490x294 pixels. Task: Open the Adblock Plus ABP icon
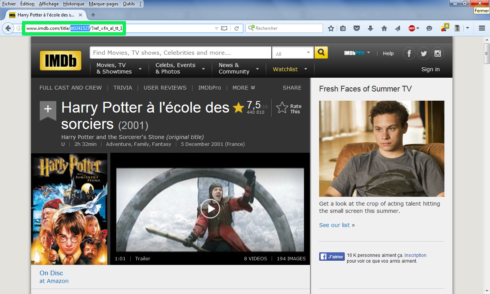click(412, 28)
